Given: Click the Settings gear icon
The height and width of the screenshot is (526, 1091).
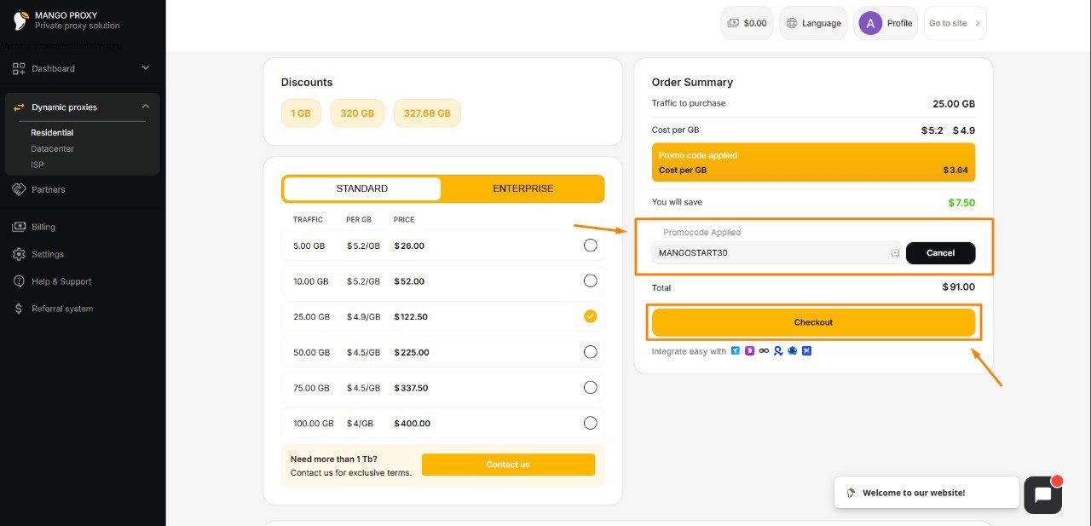Looking at the screenshot, I should [x=19, y=254].
